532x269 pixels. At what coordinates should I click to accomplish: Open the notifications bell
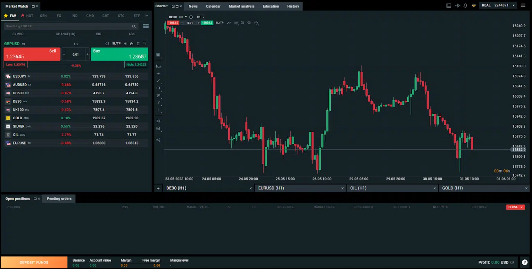click(x=465, y=6)
